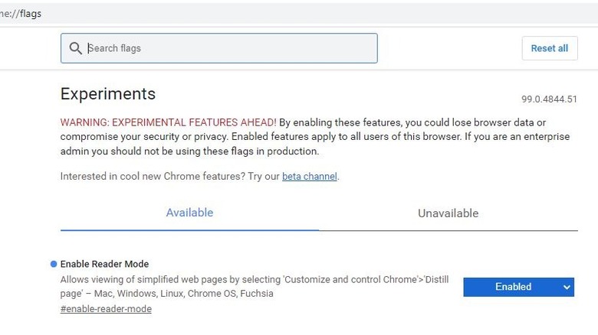
Task: Open the Enabled dropdown's label for Reader Mode
Action: tap(512, 287)
